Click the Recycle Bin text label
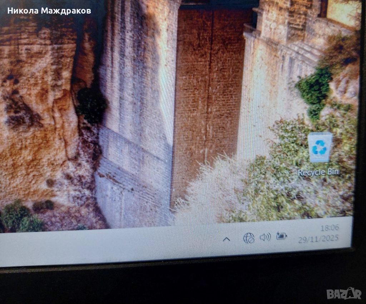Image resolution: width=366 pixels, height=304 pixels. coord(318,172)
